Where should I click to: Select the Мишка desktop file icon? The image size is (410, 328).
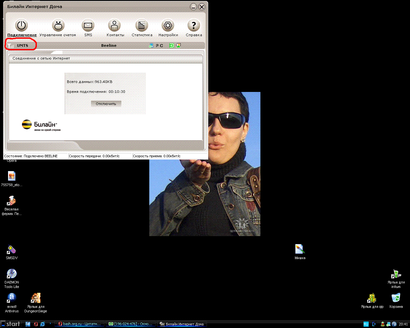299,249
